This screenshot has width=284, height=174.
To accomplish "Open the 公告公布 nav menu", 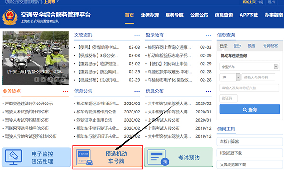I will pyautogui.click(x=199, y=15).
